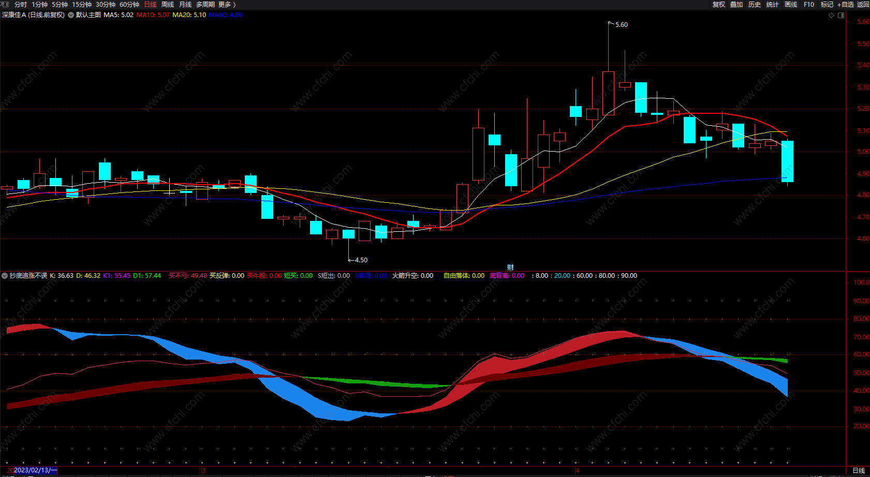Viewport: 870px width, 477px height.
Task: Click the 50.00 level on indicator axis
Action: pyautogui.click(x=862, y=373)
